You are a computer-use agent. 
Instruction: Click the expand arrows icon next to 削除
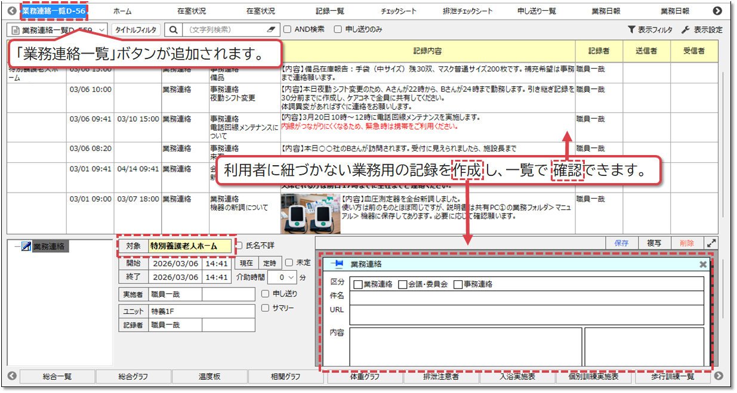[x=711, y=243]
